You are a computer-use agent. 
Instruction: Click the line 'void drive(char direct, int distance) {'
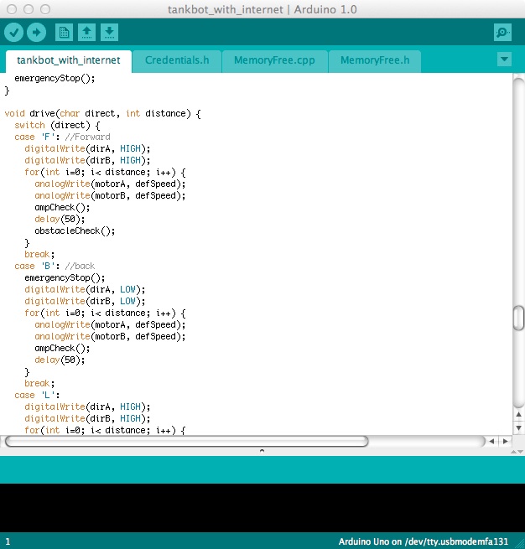pos(102,113)
